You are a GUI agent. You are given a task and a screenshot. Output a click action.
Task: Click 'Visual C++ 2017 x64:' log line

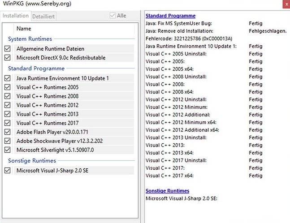point(169,176)
